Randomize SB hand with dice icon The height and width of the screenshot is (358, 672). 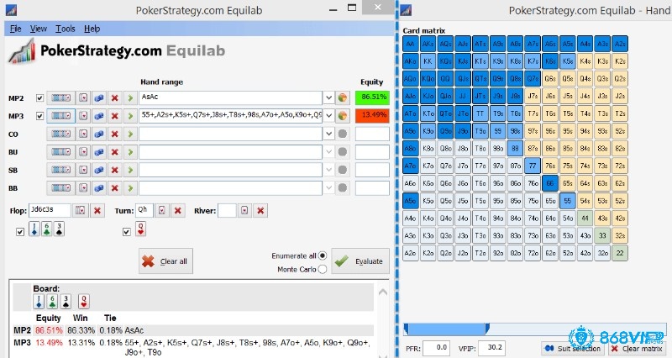(99, 170)
